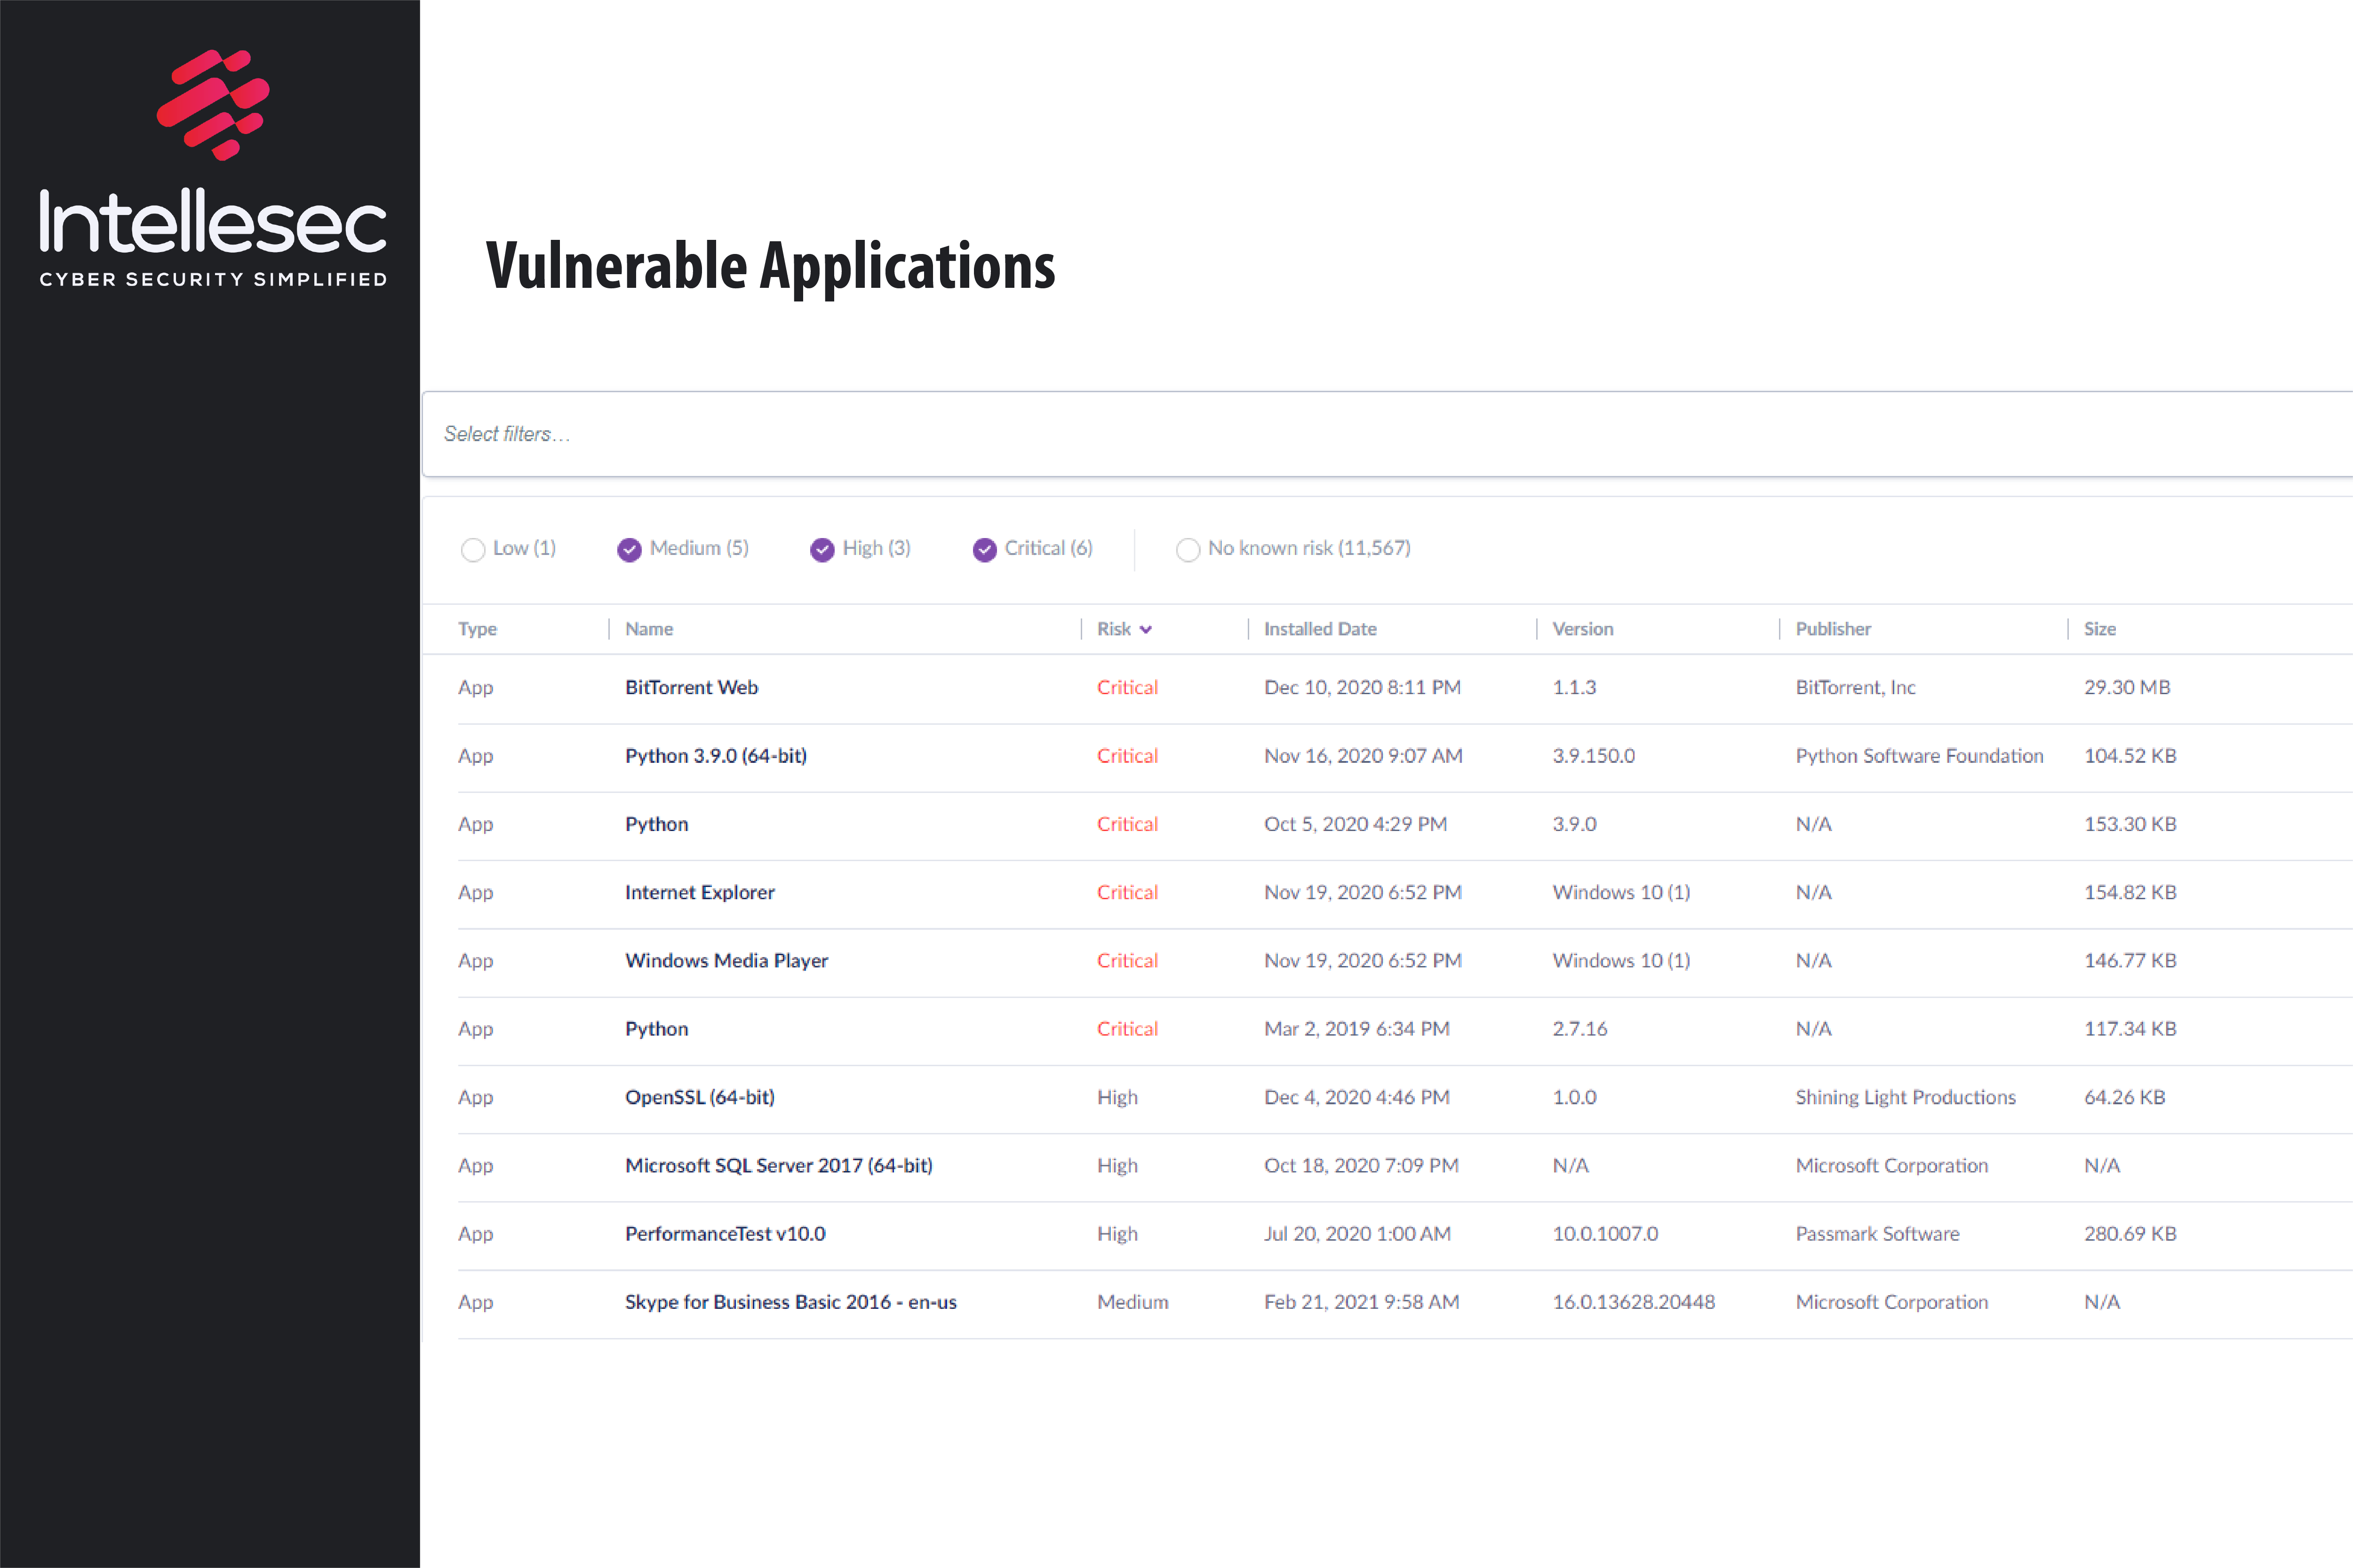Sort by the Name column header
Viewport: 2353px width, 1568px height.
649,629
